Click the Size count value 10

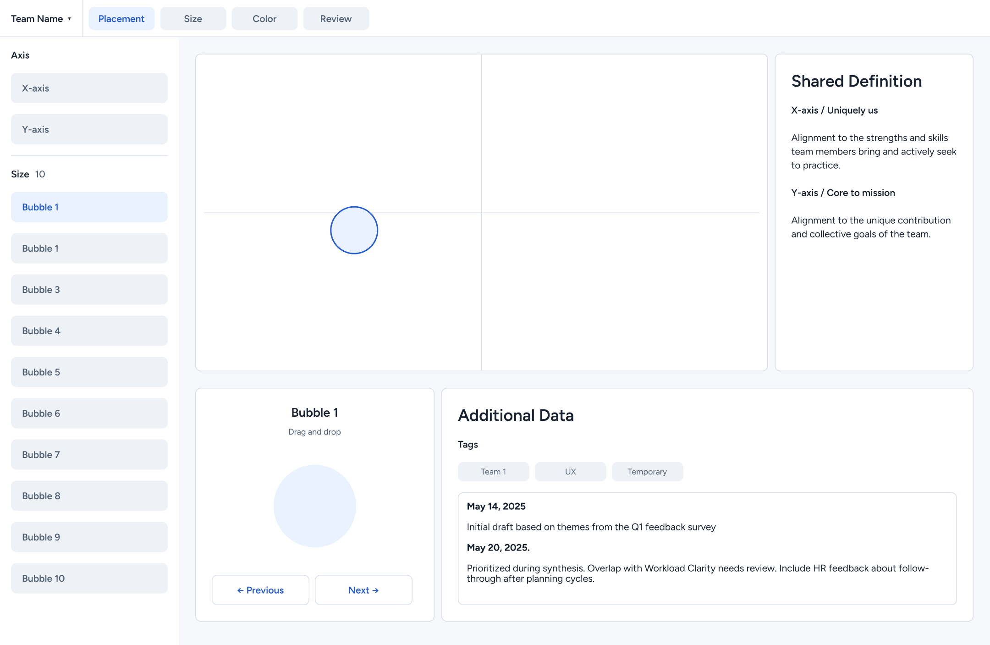pos(40,174)
